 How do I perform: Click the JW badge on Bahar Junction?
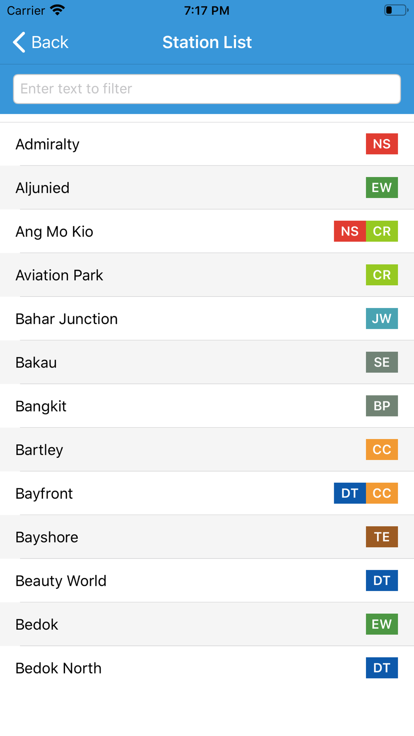(382, 318)
